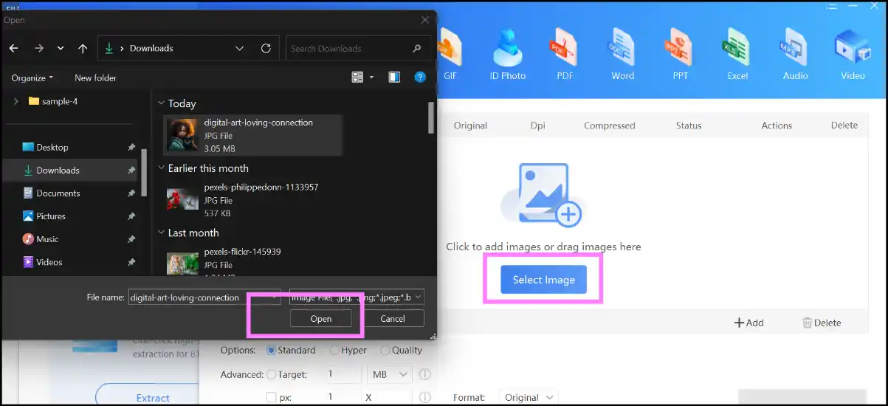Image resolution: width=888 pixels, height=406 pixels.
Task: Open the MB unit dropdown
Action: pos(389,374)
